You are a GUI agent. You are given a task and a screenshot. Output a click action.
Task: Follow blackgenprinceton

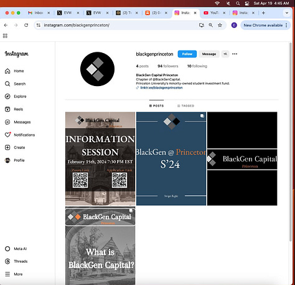click(187, 54)
